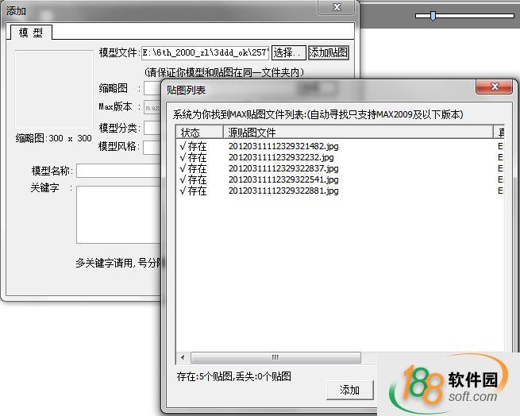The width and height of the screenshot is (520, 416).
Task: Click the 选择.. browse button
Action: pyautogui.click(x=288, y=52)
